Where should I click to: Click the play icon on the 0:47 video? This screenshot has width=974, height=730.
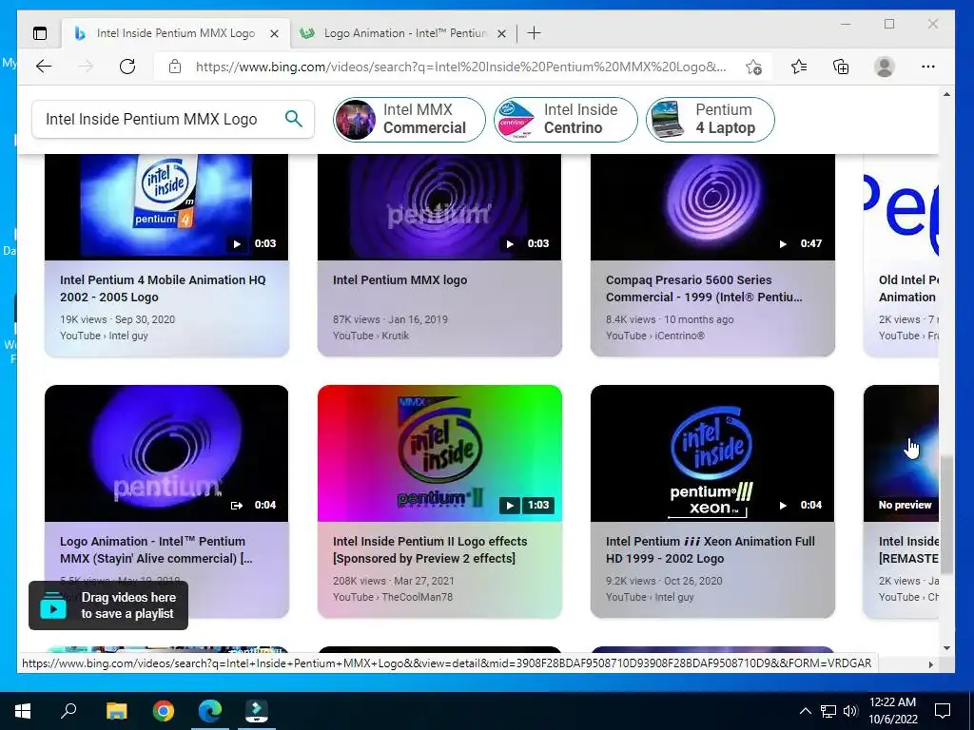pos(783,244)
